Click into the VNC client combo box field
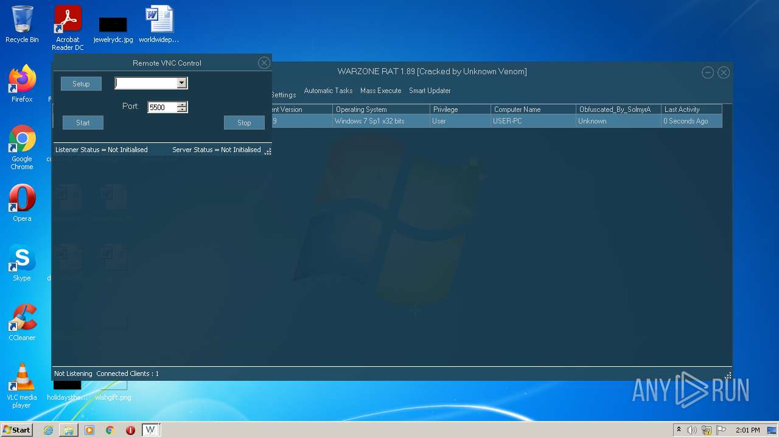The height and width of the screenshot is (438, 779). 146,83
